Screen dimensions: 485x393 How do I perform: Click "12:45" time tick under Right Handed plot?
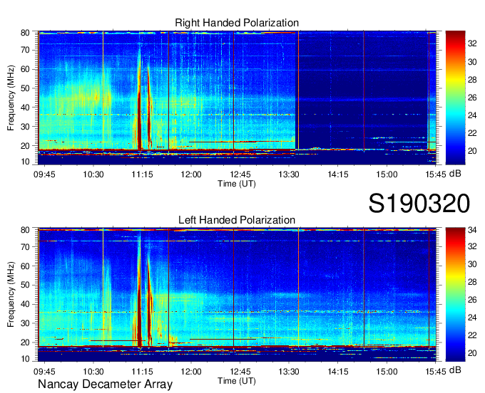240,174
